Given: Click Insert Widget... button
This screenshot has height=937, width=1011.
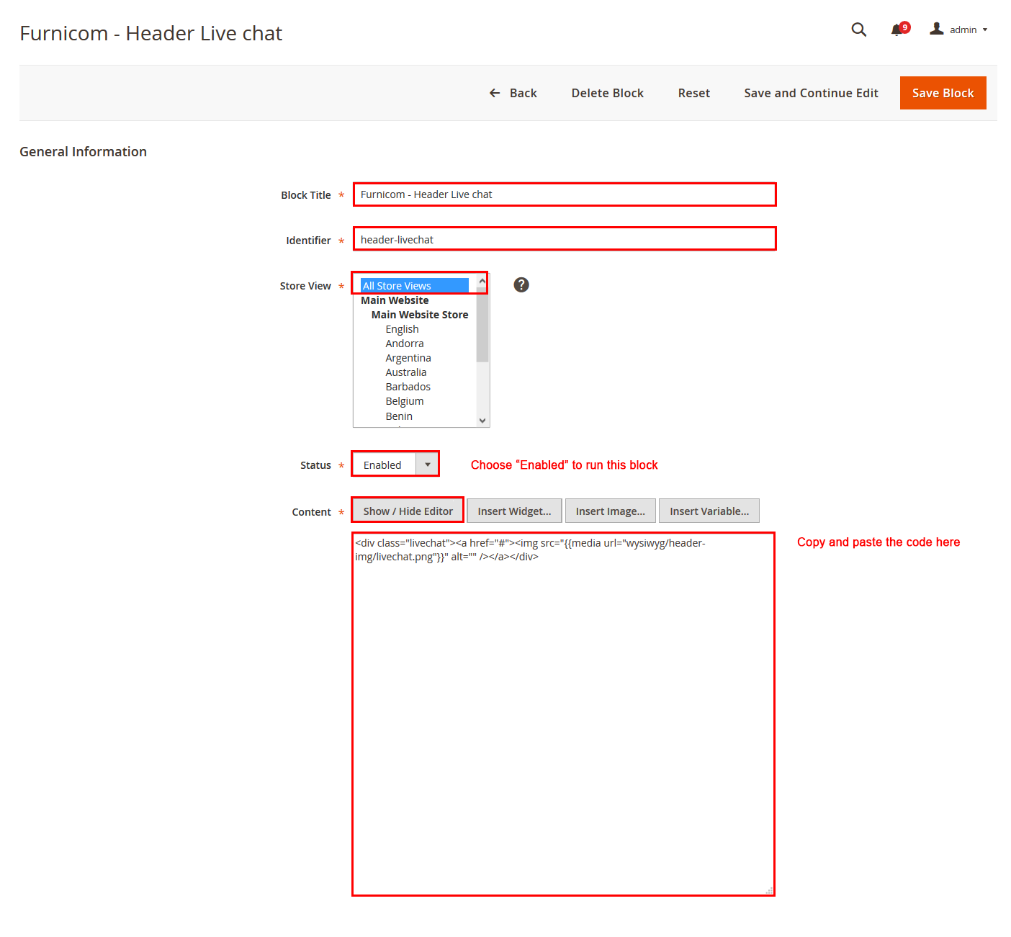Looking at the screenshot, I should [514, 511].
